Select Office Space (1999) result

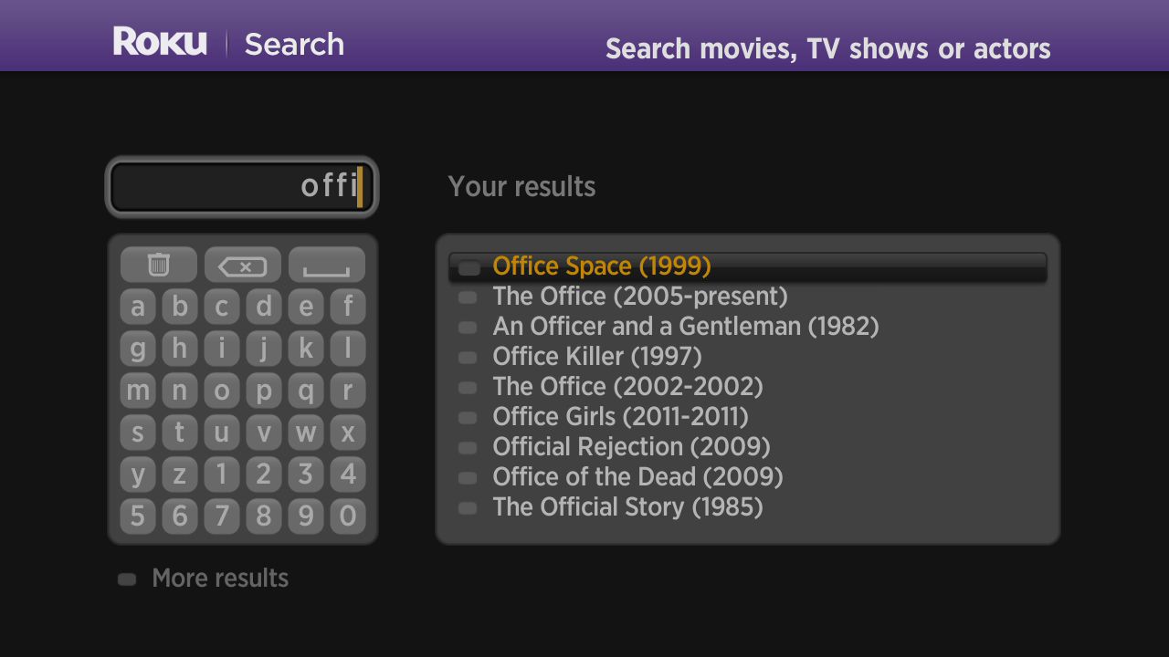[x=601, y=266]
